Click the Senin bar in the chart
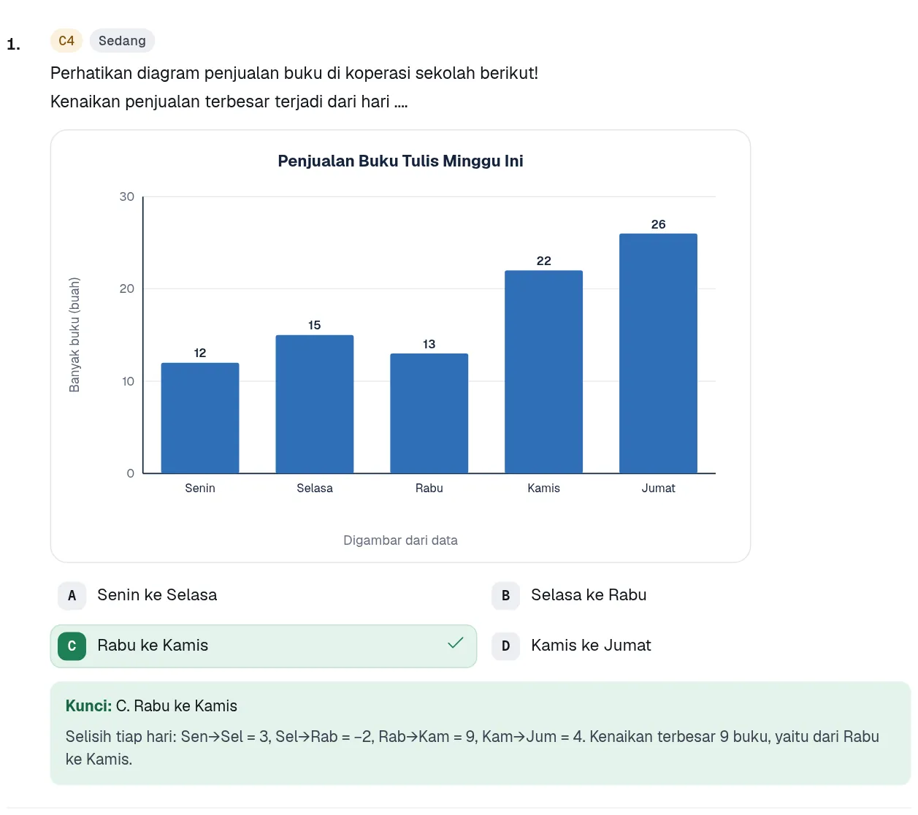Screen dimensions: 918x815 click(200, 418)
